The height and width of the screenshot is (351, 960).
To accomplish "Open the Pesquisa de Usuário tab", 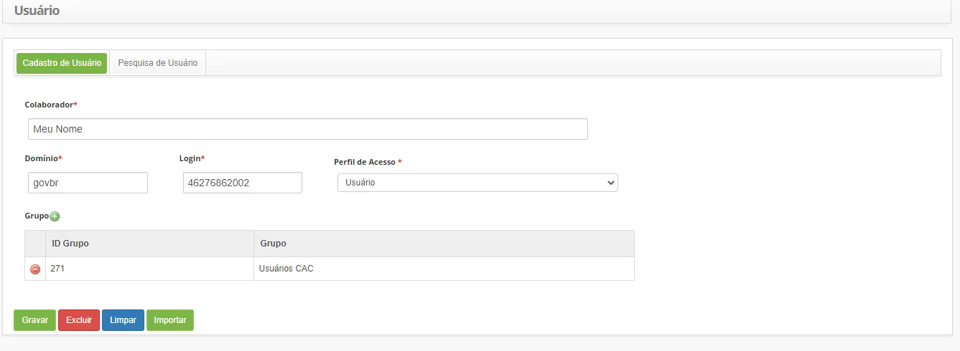I will 158,63.
